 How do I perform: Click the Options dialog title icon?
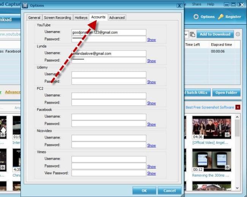click(25, 6)
